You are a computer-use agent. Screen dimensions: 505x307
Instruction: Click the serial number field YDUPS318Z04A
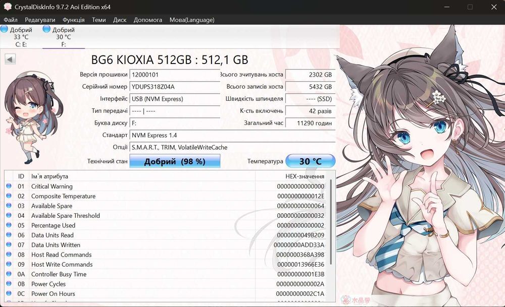click(x=175, y=87)
